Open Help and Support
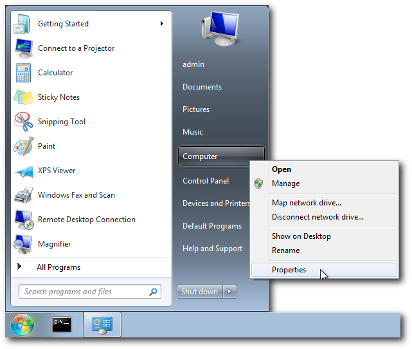The height and width of the screenshot is (349, 412). [x=212, y=249]
